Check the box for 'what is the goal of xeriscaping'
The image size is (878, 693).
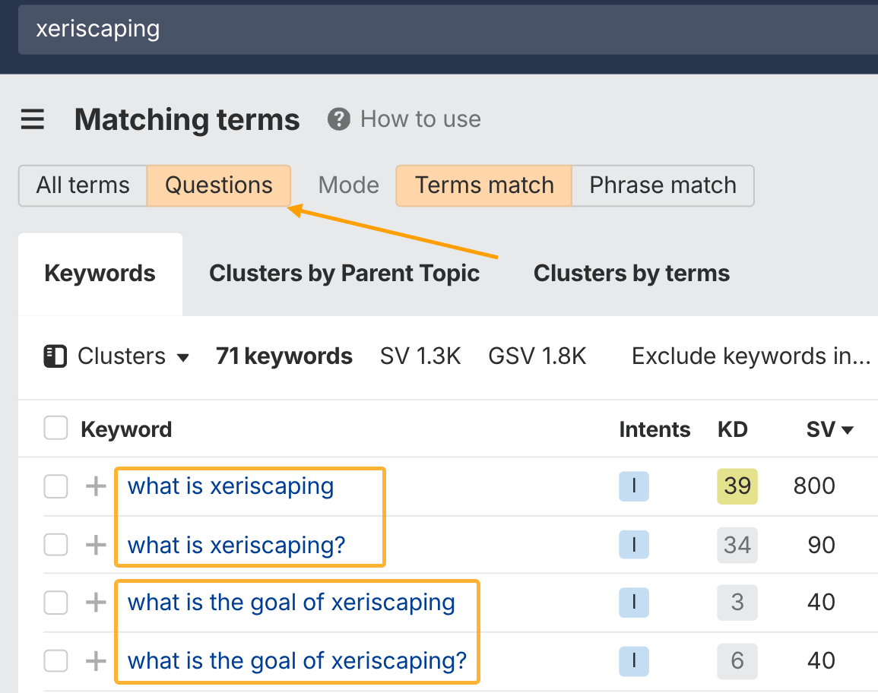click(x=55, y=603)
